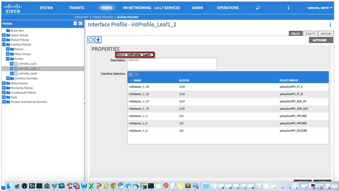Select the POLICY tab

point(296,34)
